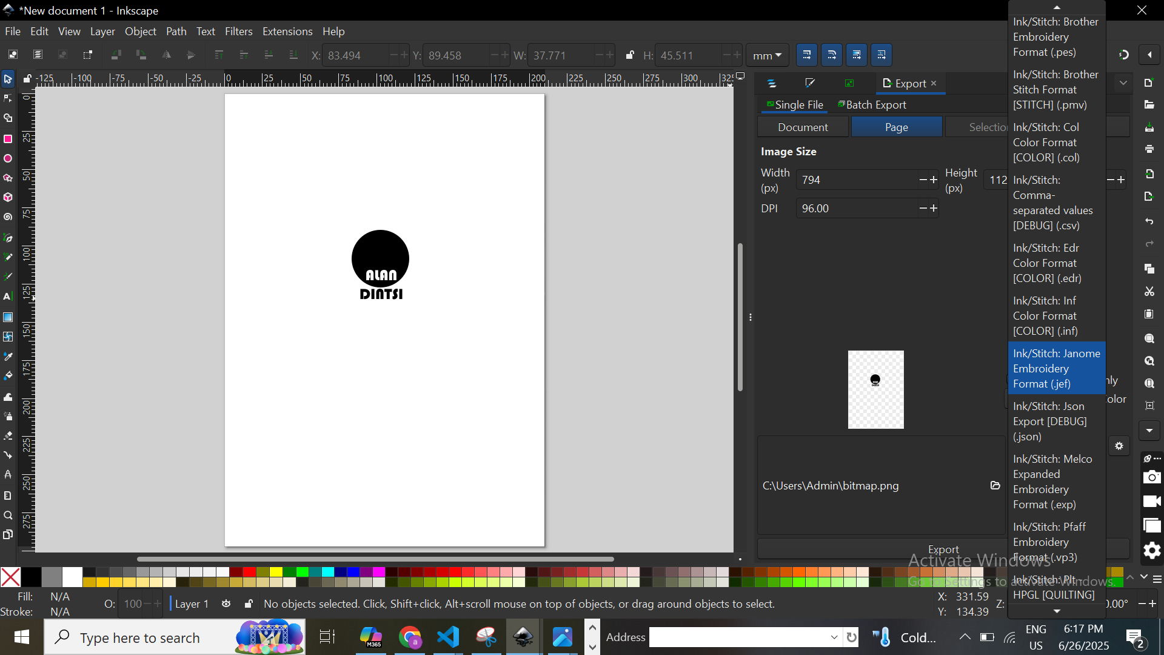Open the Layer 1 layer selector
Image resolution: width=1164 pixels, height=655 pixels.
(x=192, y=604)
